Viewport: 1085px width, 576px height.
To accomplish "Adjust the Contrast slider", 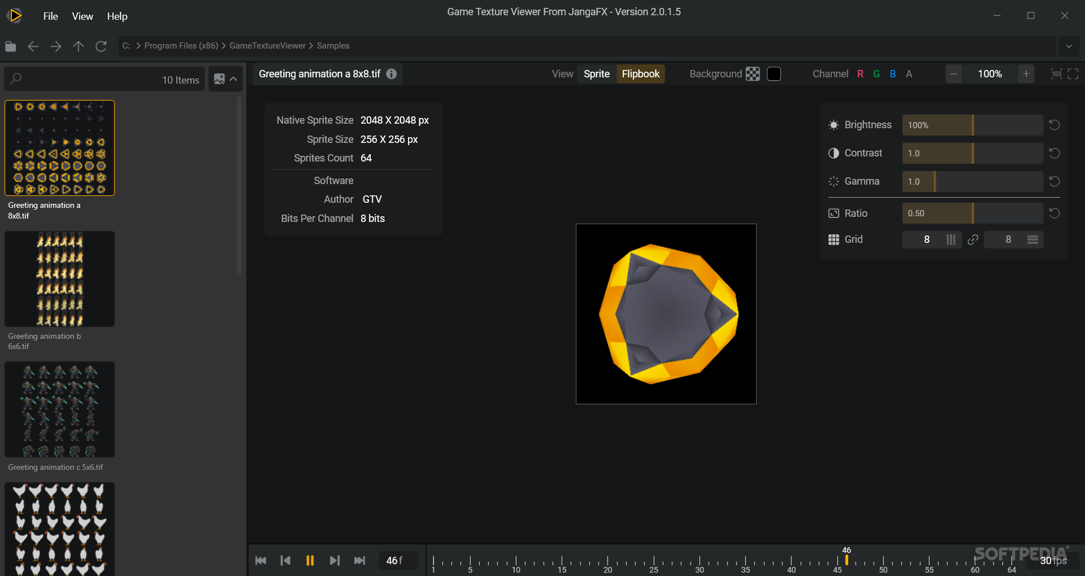I will [972, 153].
